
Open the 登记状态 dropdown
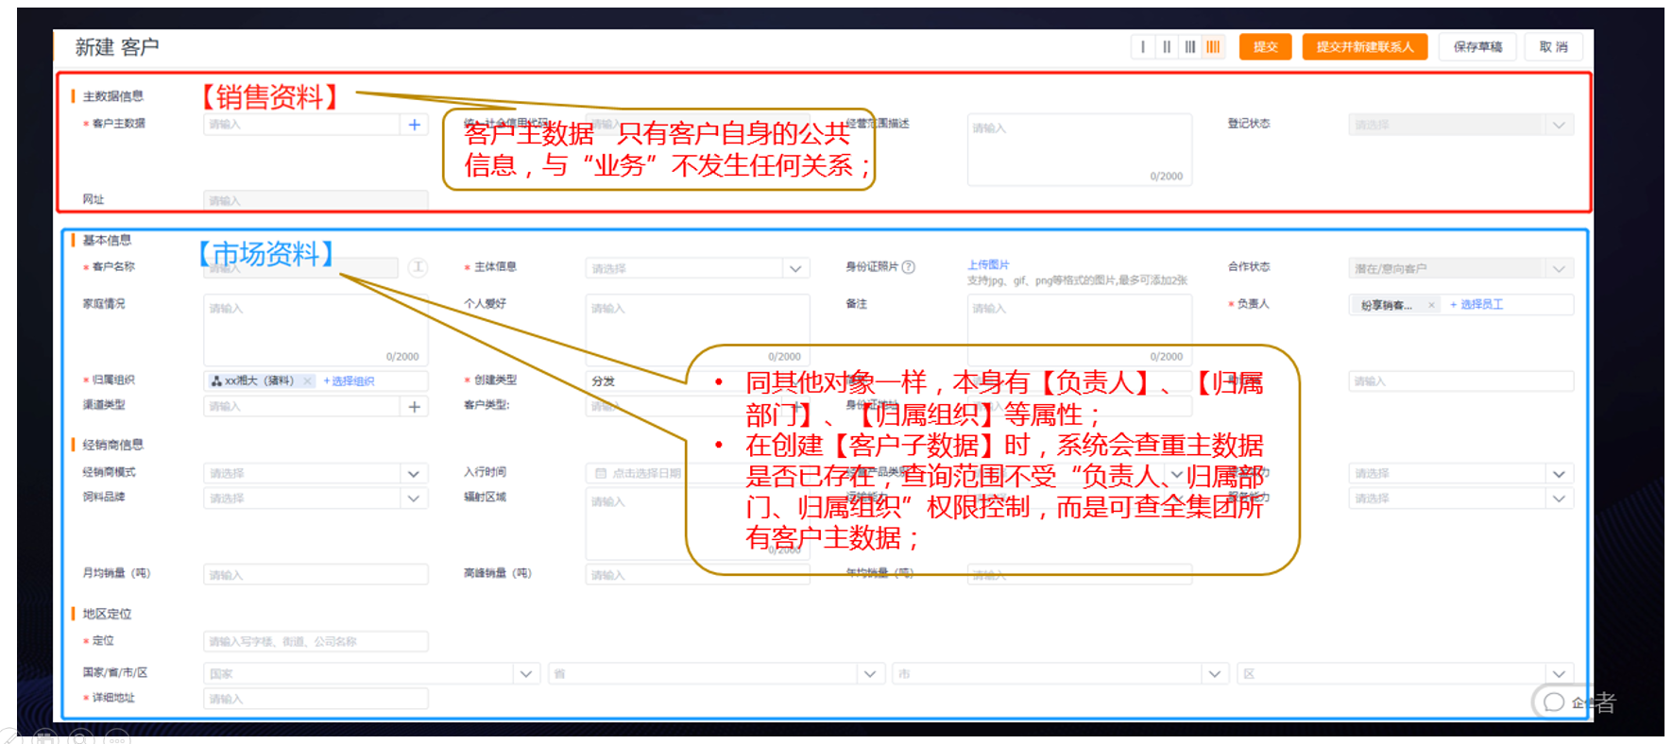[x=1460, y=125]
